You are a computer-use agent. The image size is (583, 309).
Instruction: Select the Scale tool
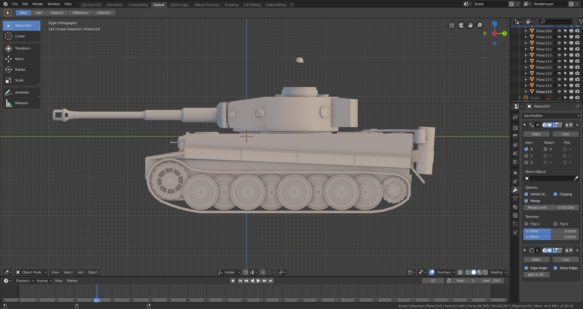[22, 80]
